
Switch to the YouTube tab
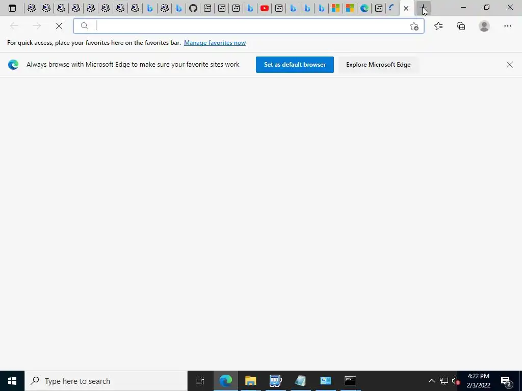(265, 8)
